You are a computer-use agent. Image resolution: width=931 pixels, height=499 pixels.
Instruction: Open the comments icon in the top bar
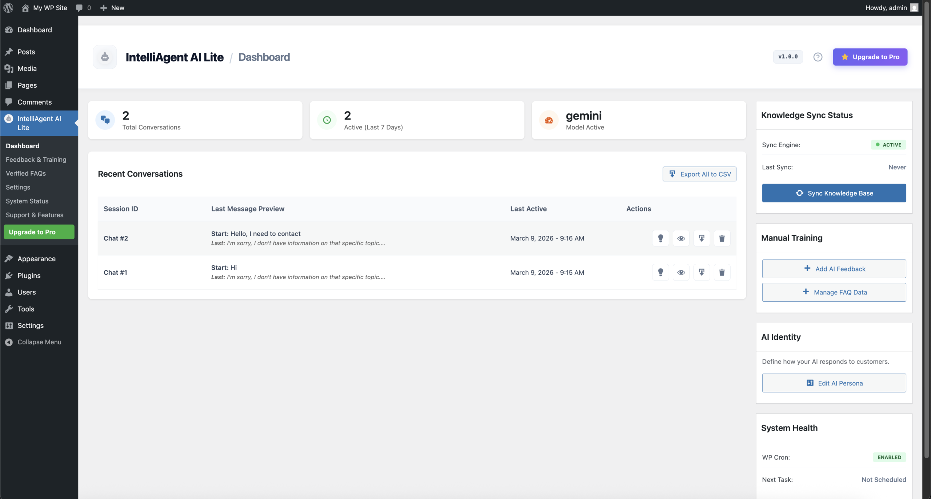(83, 8)
